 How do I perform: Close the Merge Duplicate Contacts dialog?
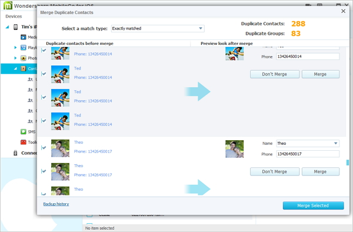[343, 11]
